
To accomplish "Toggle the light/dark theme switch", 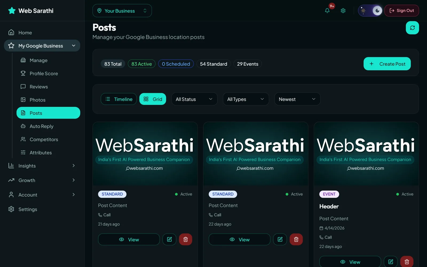I will [x=370, y=11].
